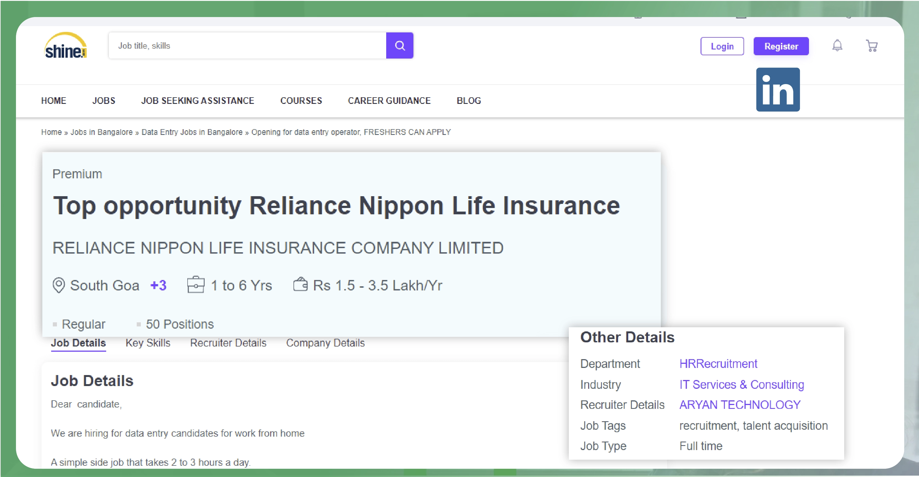
Task: Click the South Goa location text
Action: point(105,285)
